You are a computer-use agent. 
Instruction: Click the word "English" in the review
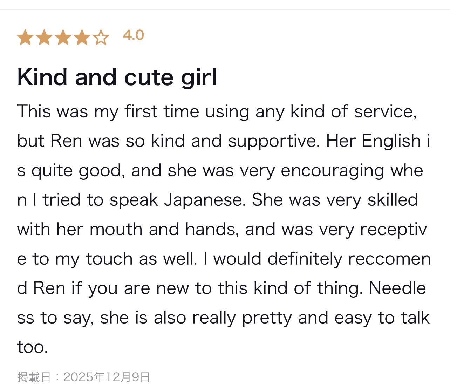(x=391, y=141)
